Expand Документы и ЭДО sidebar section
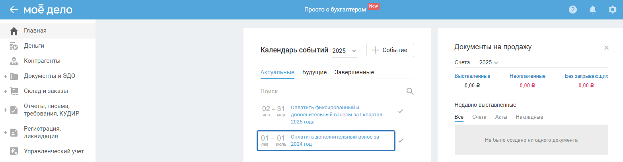This screenshot has width=623, height=162. [6, 76]
